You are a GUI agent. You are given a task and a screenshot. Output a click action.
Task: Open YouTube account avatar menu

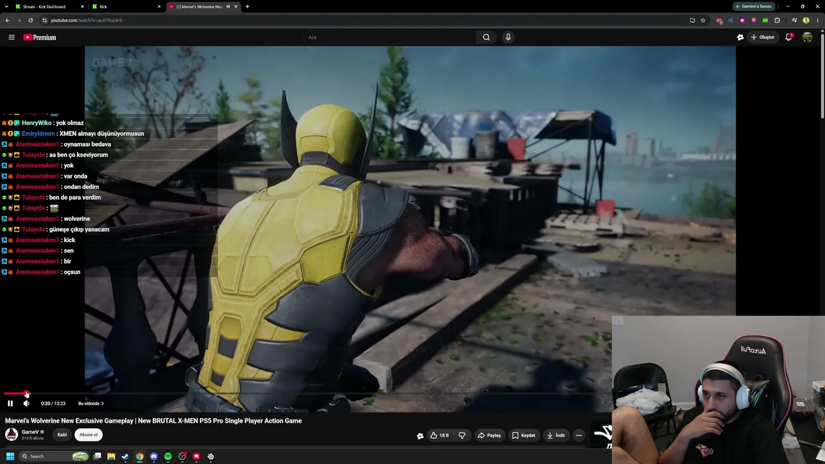click(x=807, y=37)
